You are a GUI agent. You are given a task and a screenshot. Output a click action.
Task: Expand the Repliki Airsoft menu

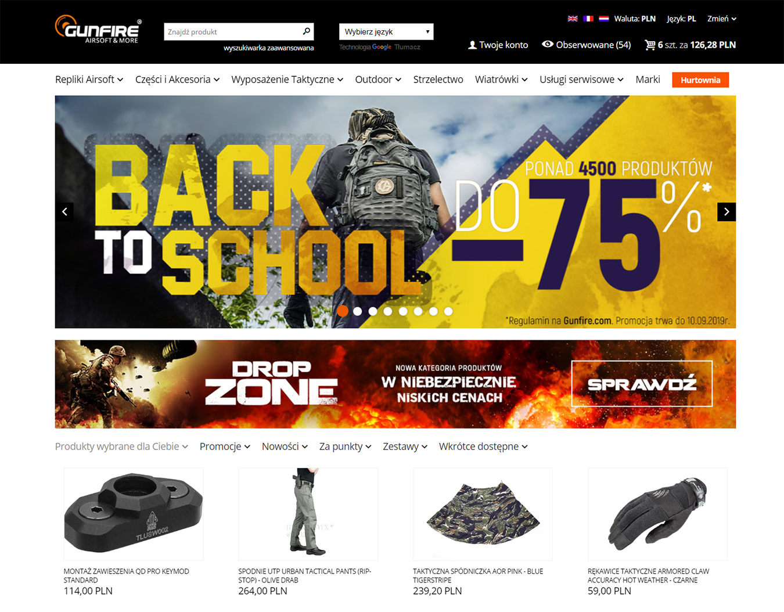89,80
